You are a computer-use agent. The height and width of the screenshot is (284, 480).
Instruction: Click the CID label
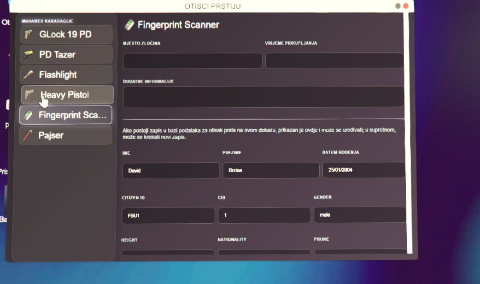pyautogui.click(x=222, y=197)
